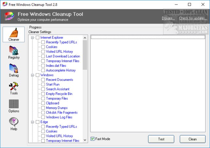This screenshot has height=148, width=210.
Task: Click the tree scrollbar up arrow
Action: tap(85, 38)
